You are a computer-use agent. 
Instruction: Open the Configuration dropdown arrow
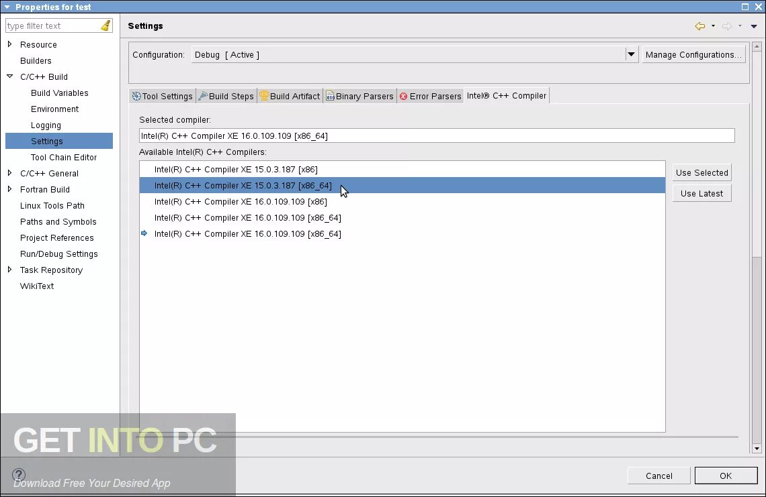pos(631,54)
